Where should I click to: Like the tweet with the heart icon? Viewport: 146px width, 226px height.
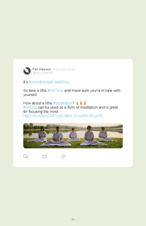(x=63, y=156)
